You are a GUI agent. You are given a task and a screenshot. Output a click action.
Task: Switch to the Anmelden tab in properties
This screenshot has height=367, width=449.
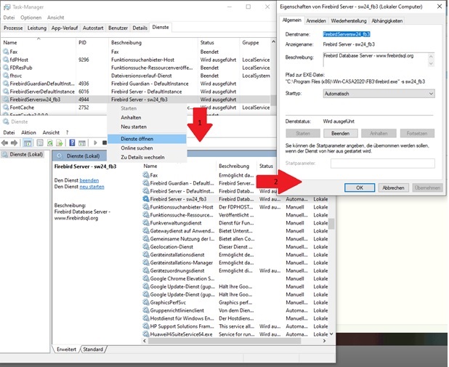(x=316, y=20)
